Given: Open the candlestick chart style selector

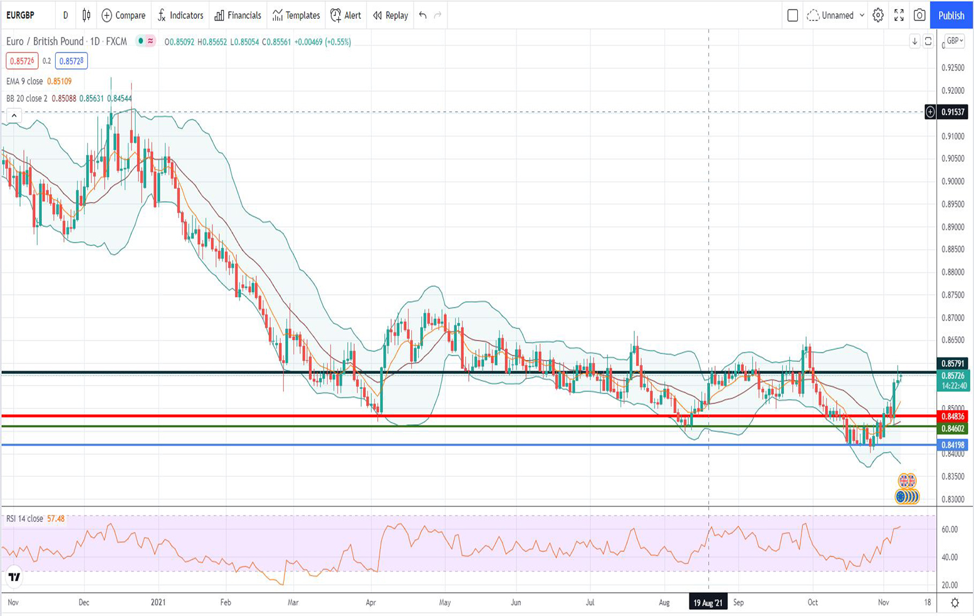Looking at the screenshot, I should 86,15.
